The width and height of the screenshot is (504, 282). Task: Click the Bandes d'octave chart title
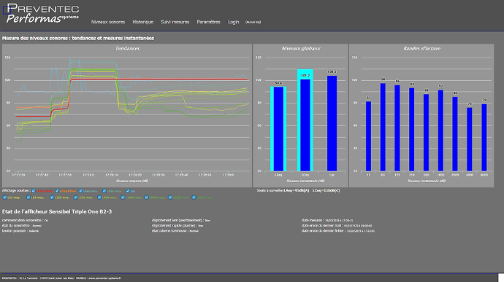pyautogui.click(x=421, y=48)
